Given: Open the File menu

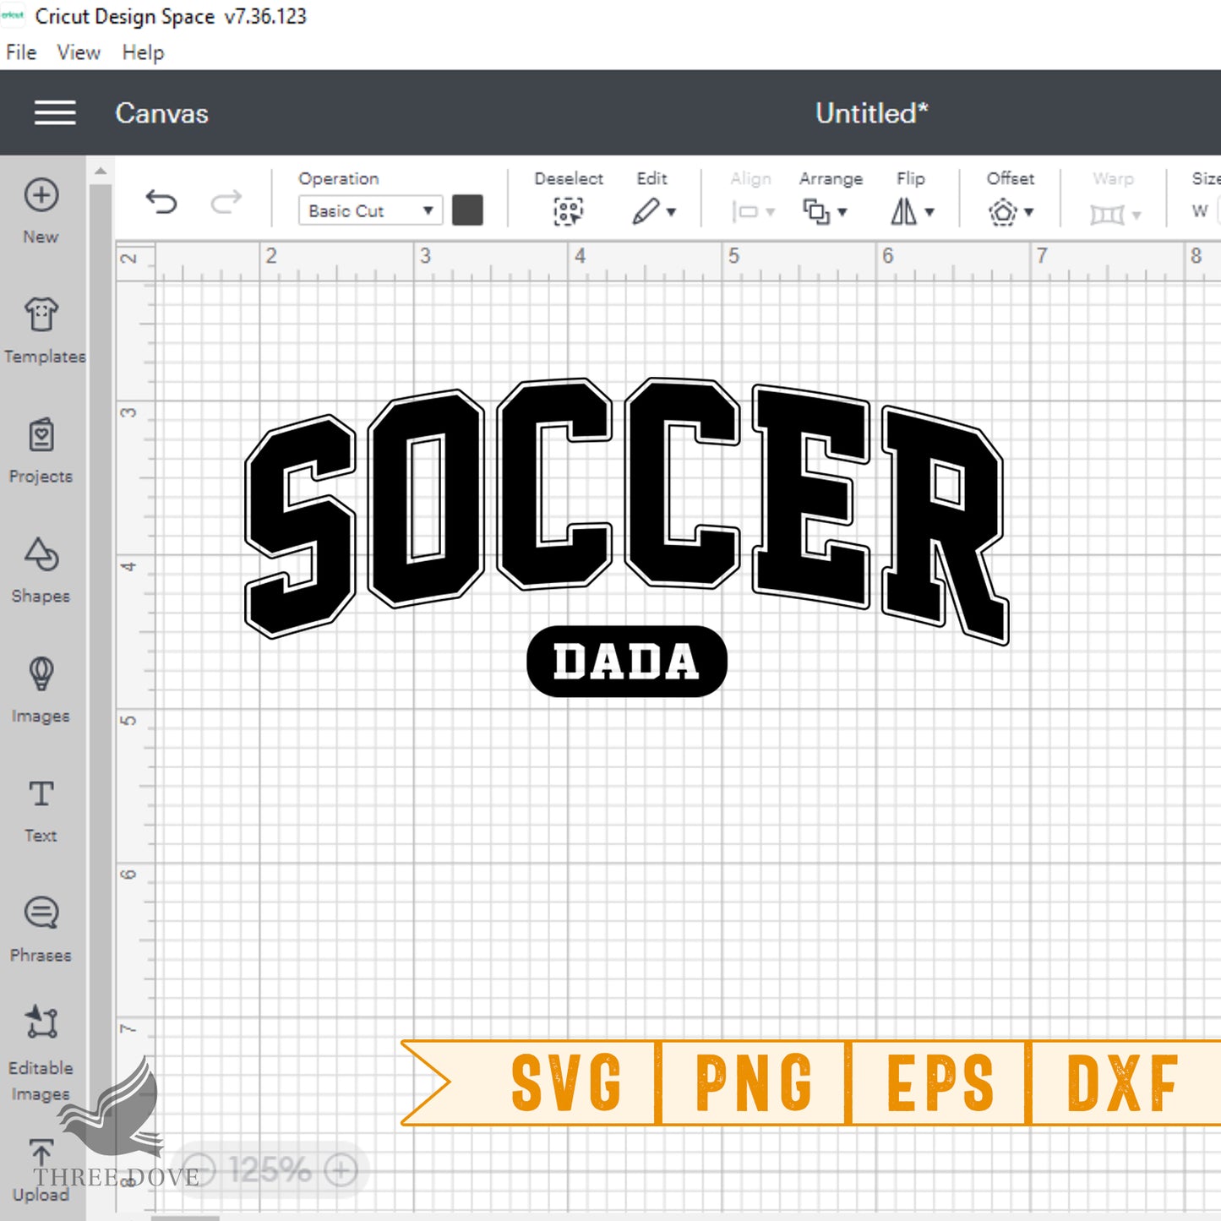Looking at the screenshot, I should point(21,52).
